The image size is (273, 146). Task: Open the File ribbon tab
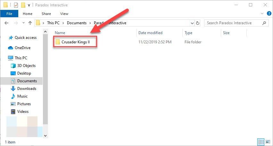[9, 14]
